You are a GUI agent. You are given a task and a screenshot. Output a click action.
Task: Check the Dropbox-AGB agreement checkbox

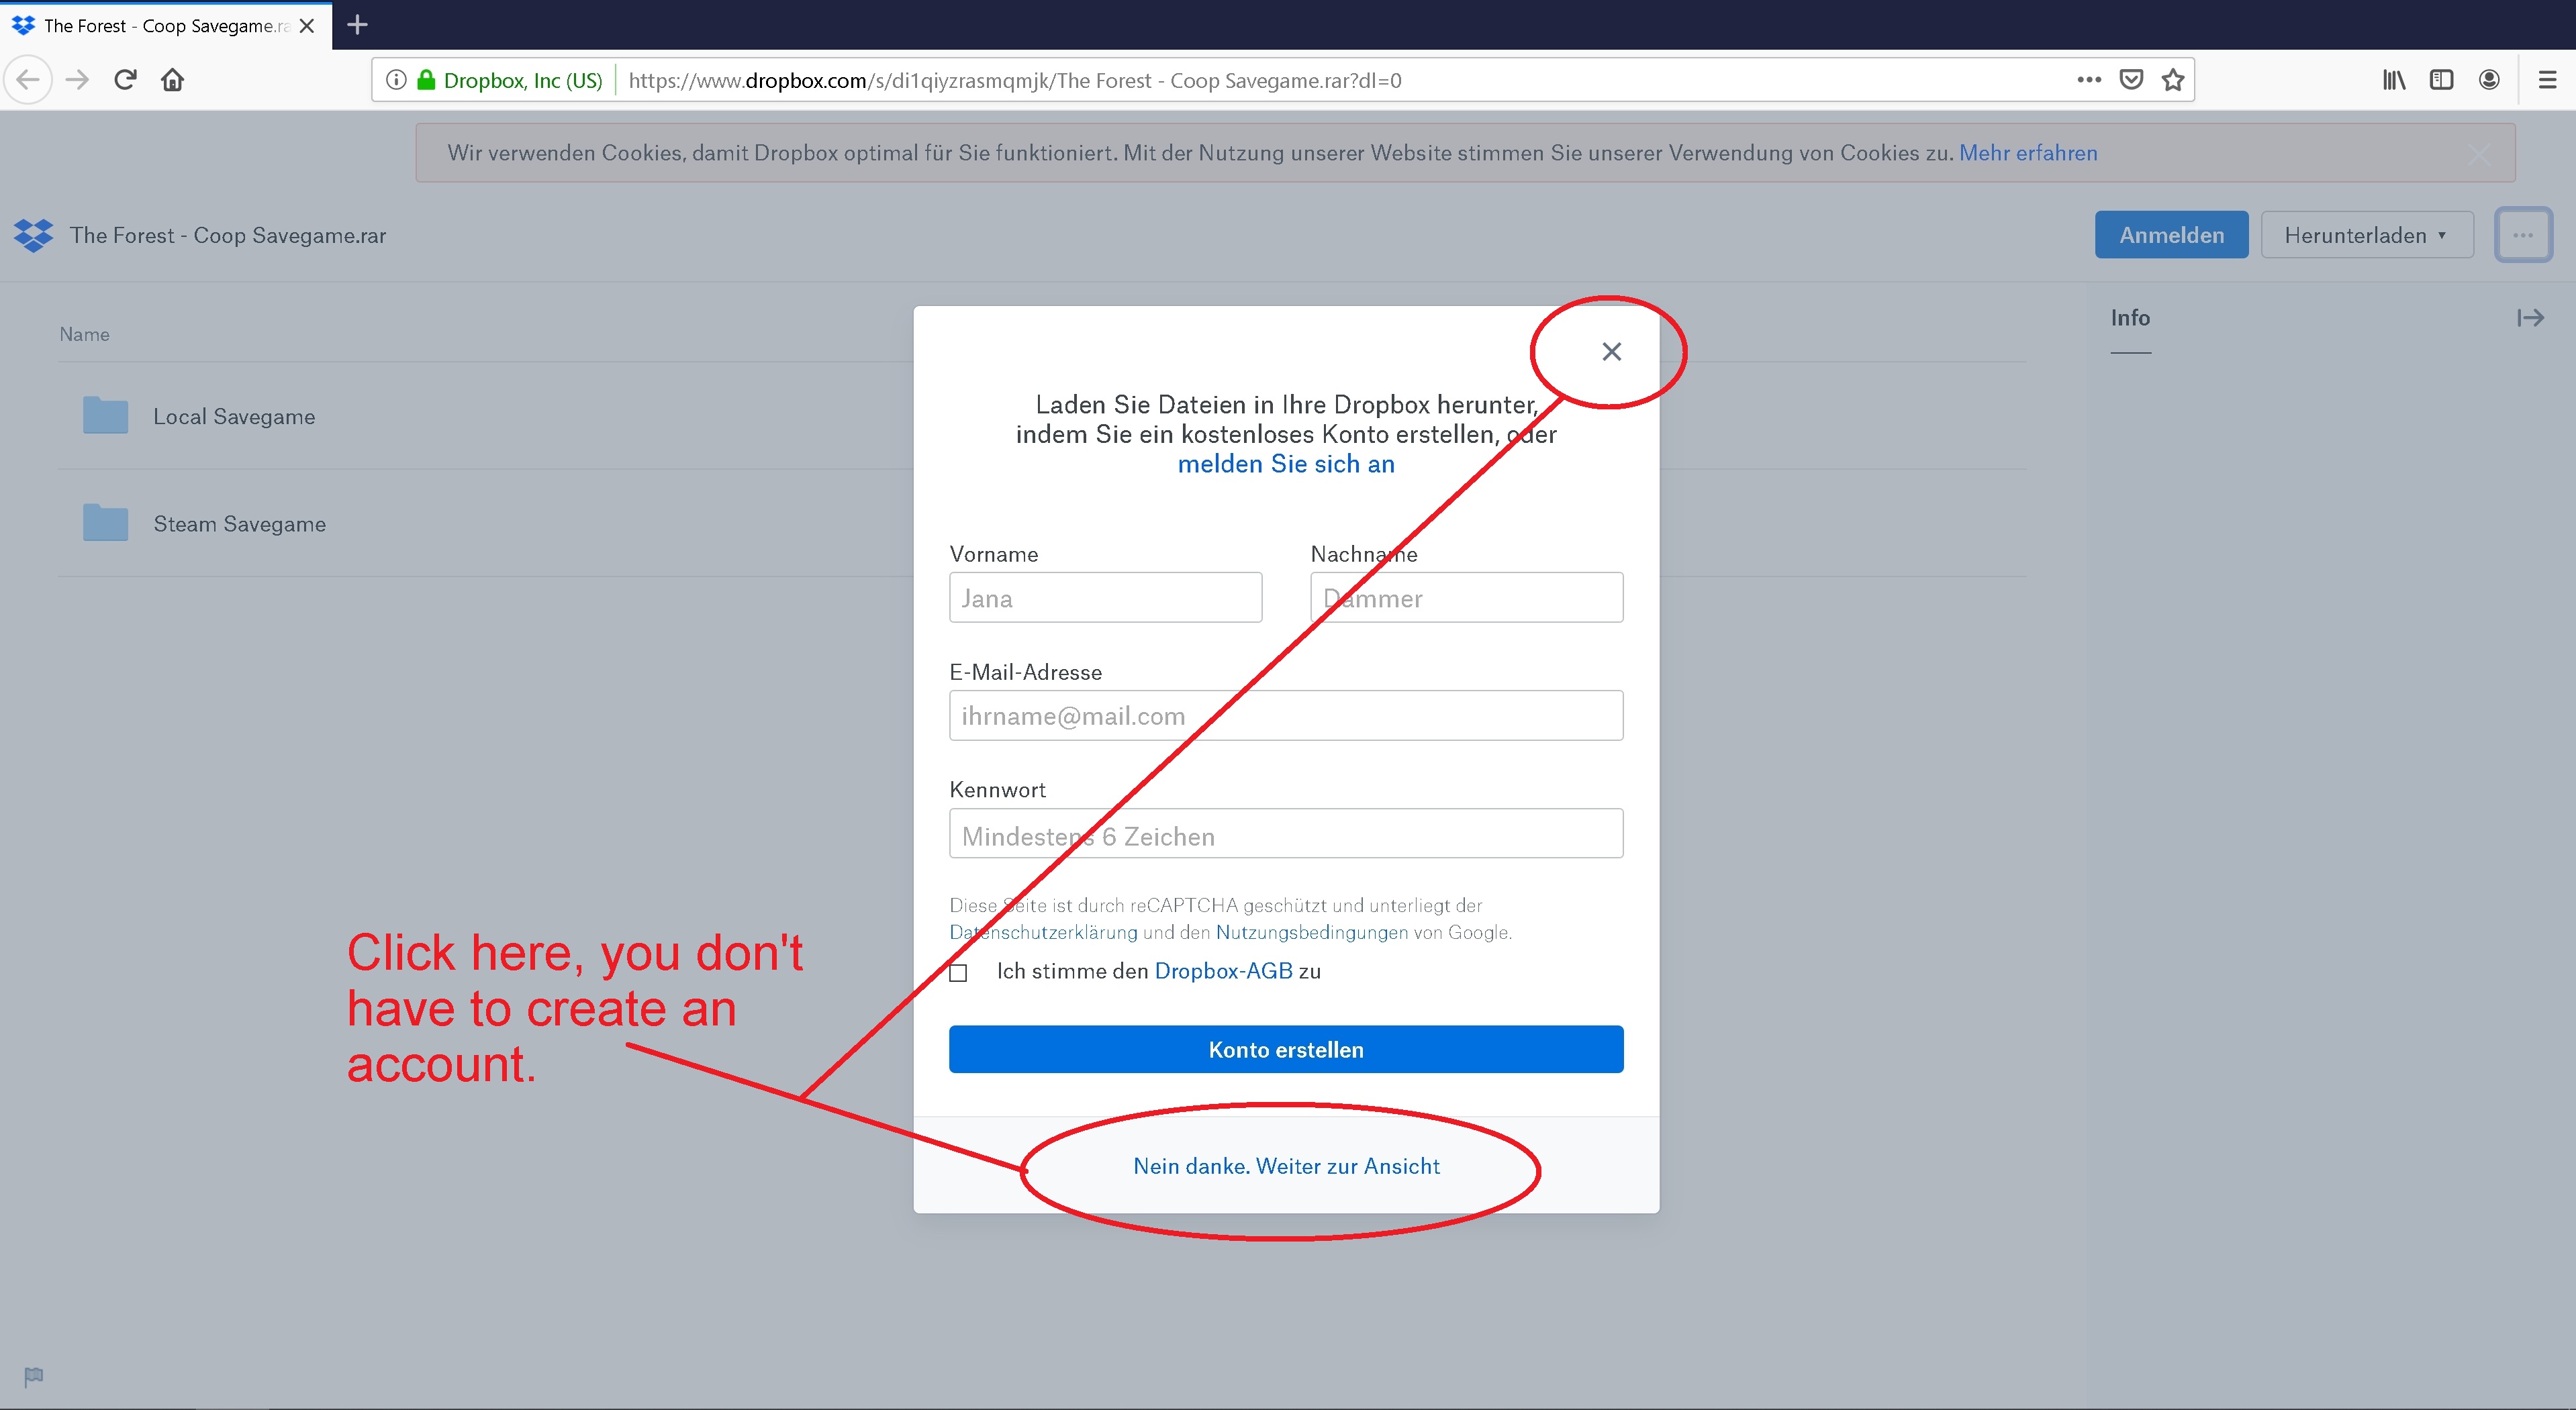click(x=958, y=972)
